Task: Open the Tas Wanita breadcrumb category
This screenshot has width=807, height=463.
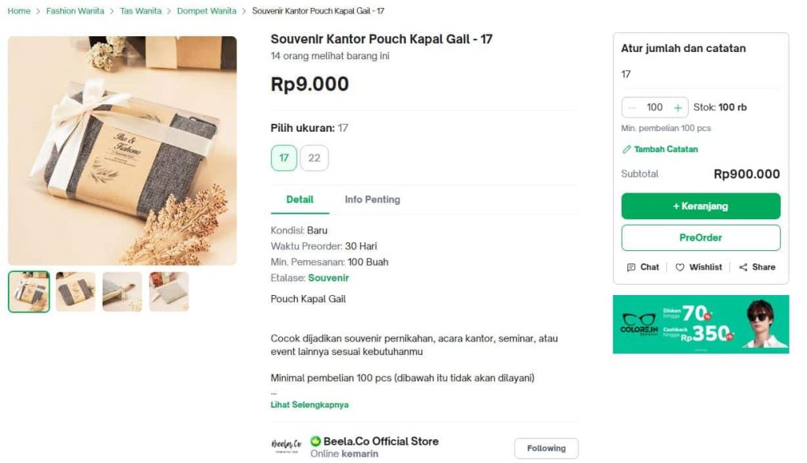Action: [139, 11]
